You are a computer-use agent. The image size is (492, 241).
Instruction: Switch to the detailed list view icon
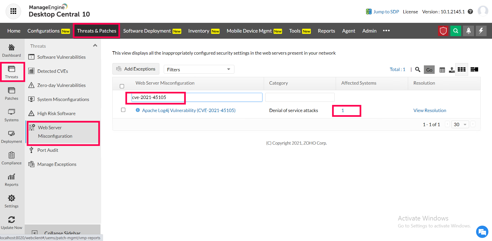coord(474,69)
